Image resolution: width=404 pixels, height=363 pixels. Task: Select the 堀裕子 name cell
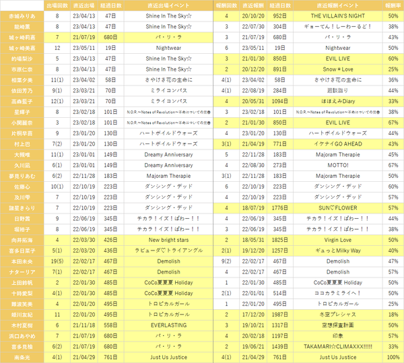click(x=22, y=230)
